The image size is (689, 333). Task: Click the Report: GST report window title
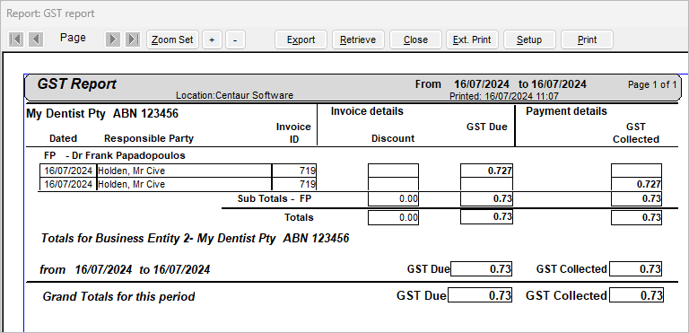50,13
